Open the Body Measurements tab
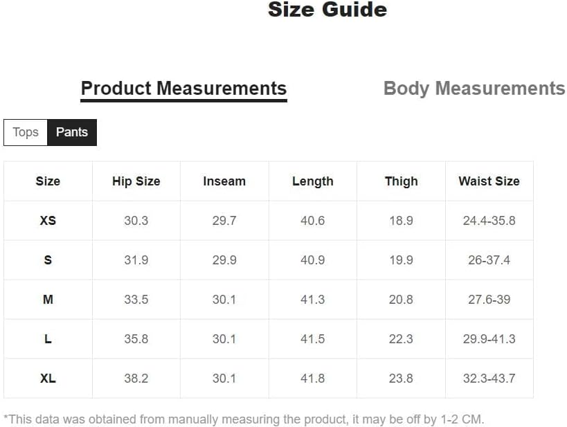The height and width of the screenshot is (427, 567). coord(474,89)
